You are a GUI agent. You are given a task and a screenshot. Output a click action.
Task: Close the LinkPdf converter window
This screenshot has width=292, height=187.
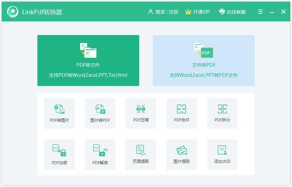tap(284, 12)
